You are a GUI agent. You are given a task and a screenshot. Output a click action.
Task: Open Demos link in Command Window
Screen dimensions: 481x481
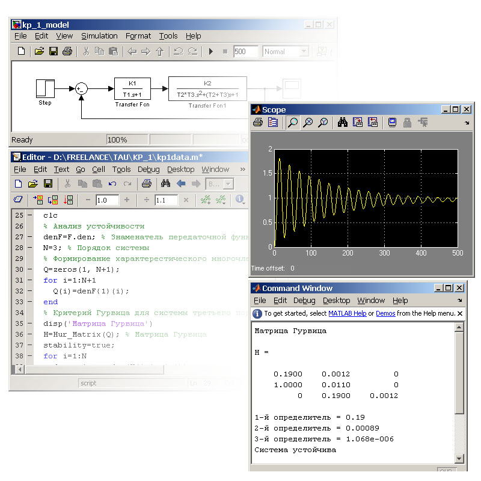pyautogui.click(x=385, y=313)
